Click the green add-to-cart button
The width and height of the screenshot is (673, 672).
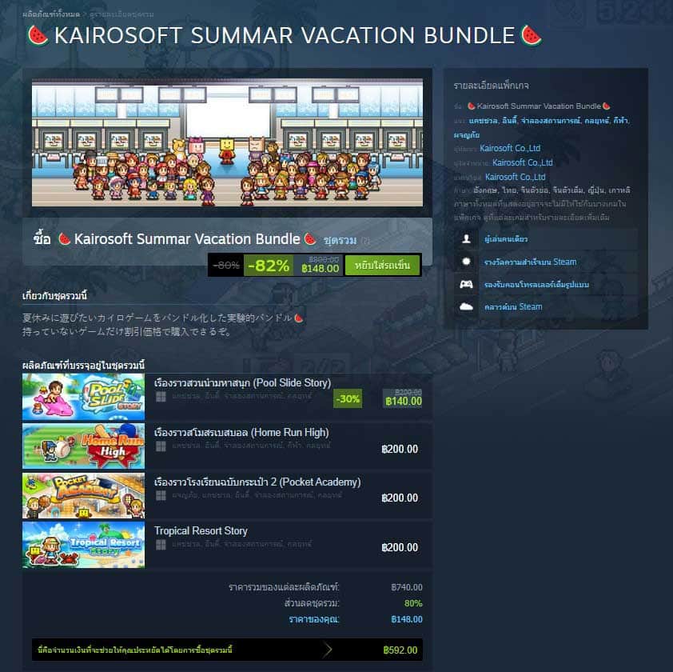point(382,265)
